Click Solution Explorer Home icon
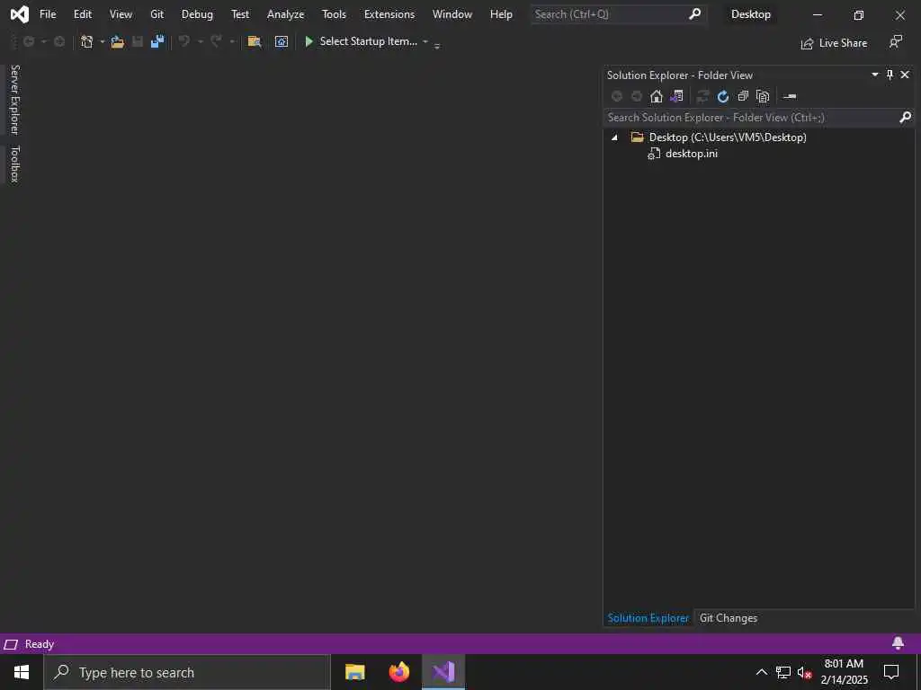 657,96
